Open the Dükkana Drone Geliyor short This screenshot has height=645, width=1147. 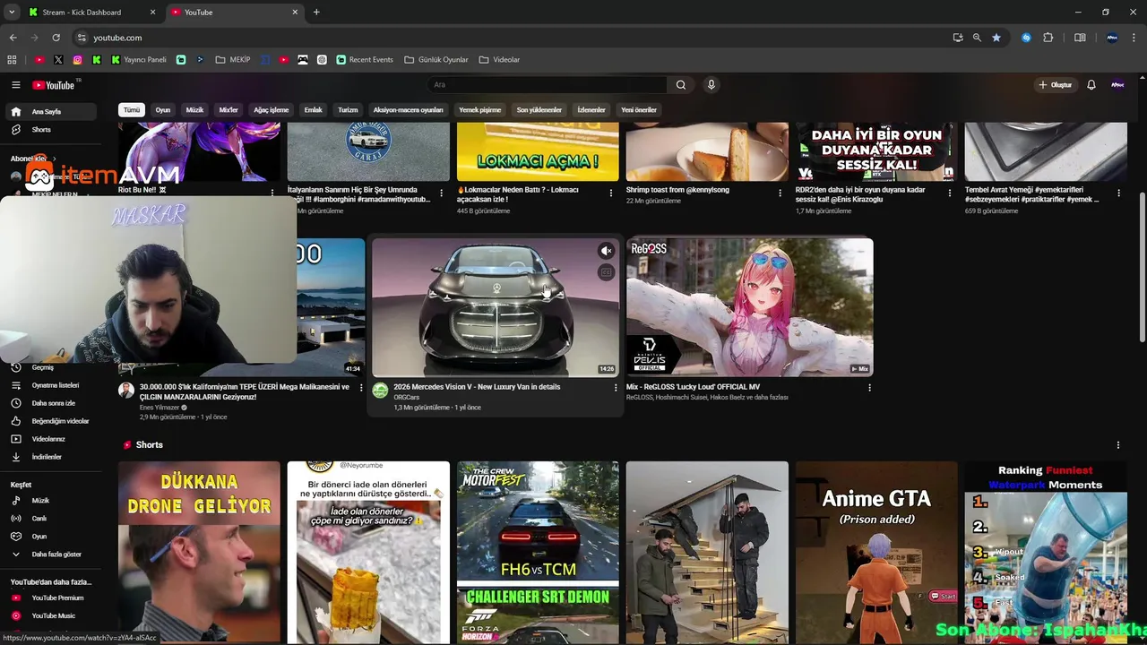[x=199, y=553]
